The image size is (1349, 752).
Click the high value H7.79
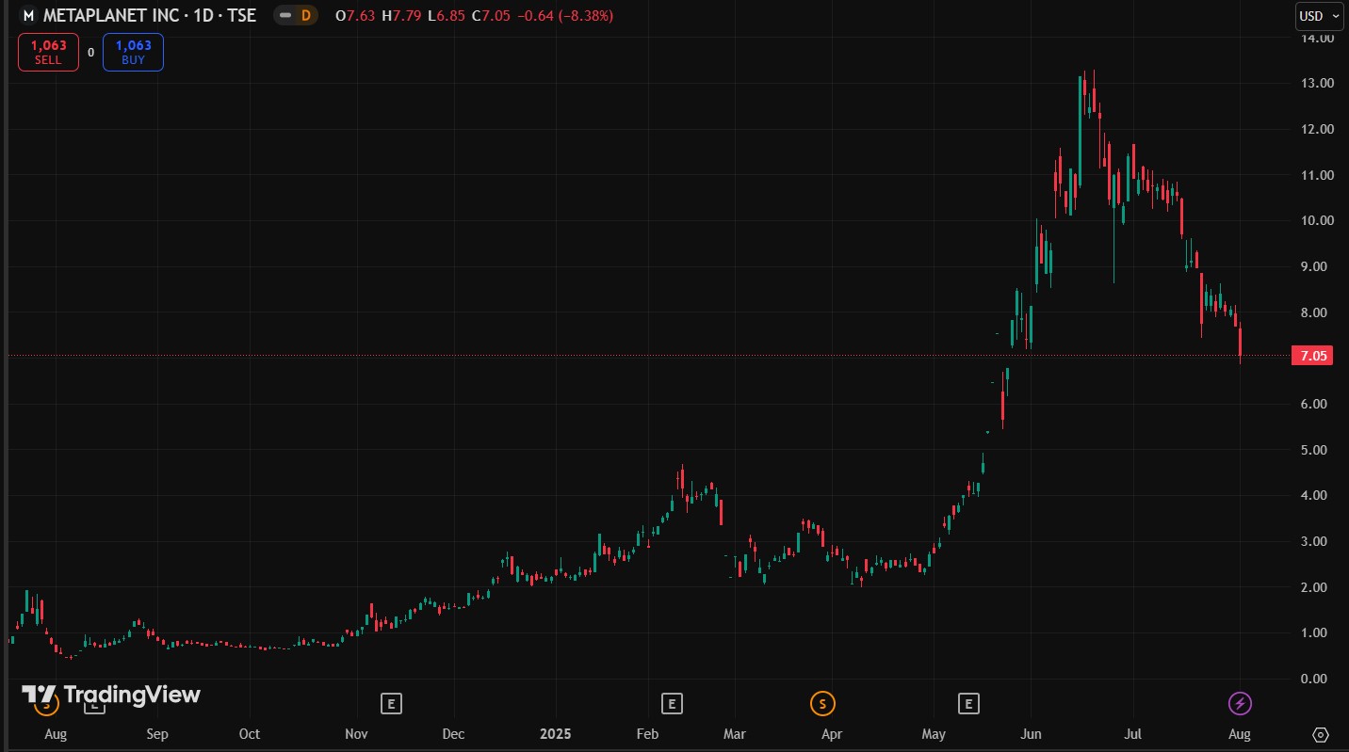pos(399,16)
